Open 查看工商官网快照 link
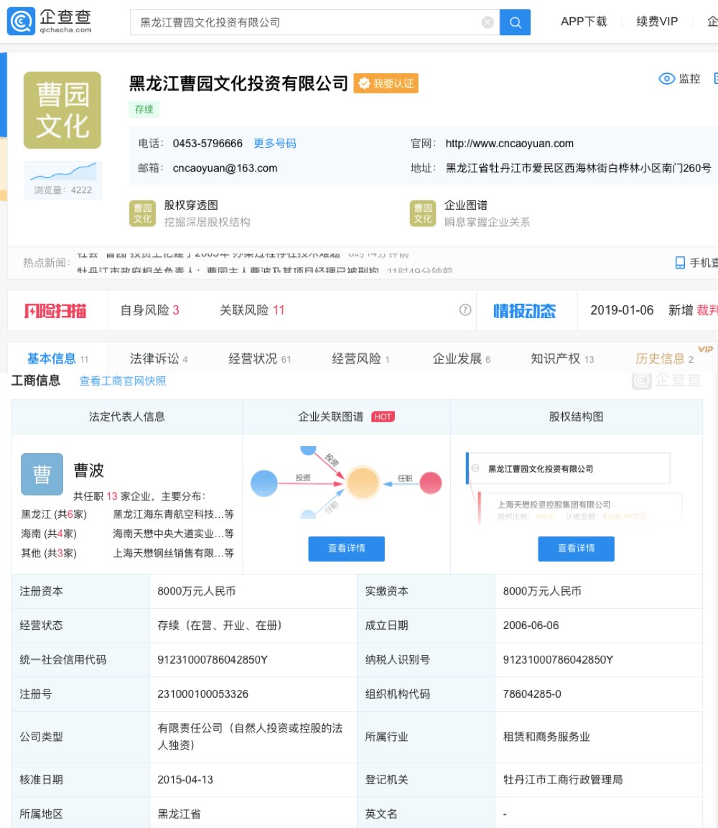The width and height of the screenshot is (718, 828). click(123, 381)
